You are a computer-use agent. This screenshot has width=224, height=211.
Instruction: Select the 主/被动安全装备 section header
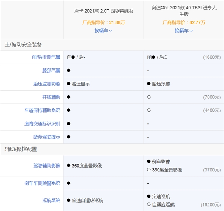click(x=23, y=45)
